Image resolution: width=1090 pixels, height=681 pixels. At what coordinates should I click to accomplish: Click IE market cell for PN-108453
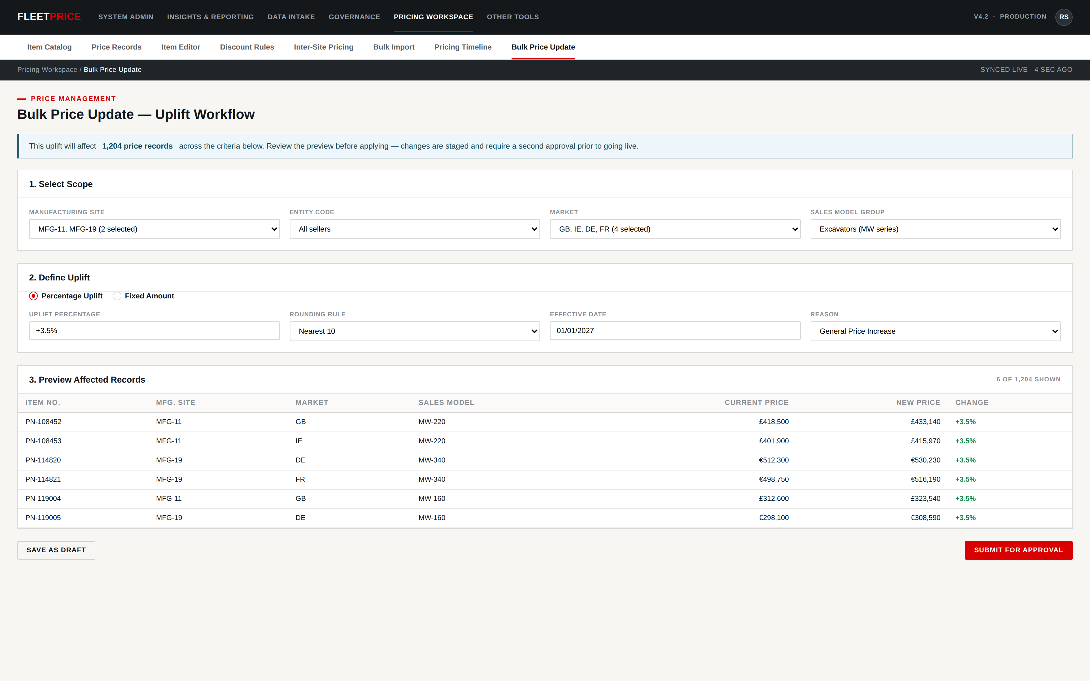coord(299,441)
